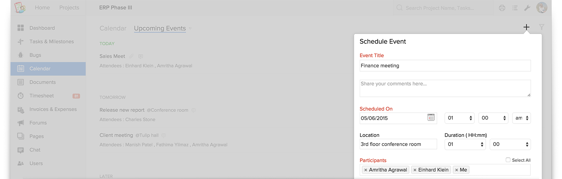Open the wrench settings icon
Viewport: 562px width, 179px height.
coord(527,8)
